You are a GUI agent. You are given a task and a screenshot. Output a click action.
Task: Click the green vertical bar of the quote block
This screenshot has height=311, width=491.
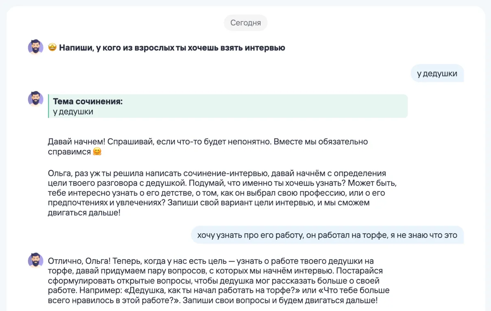(x=49, y=106)
